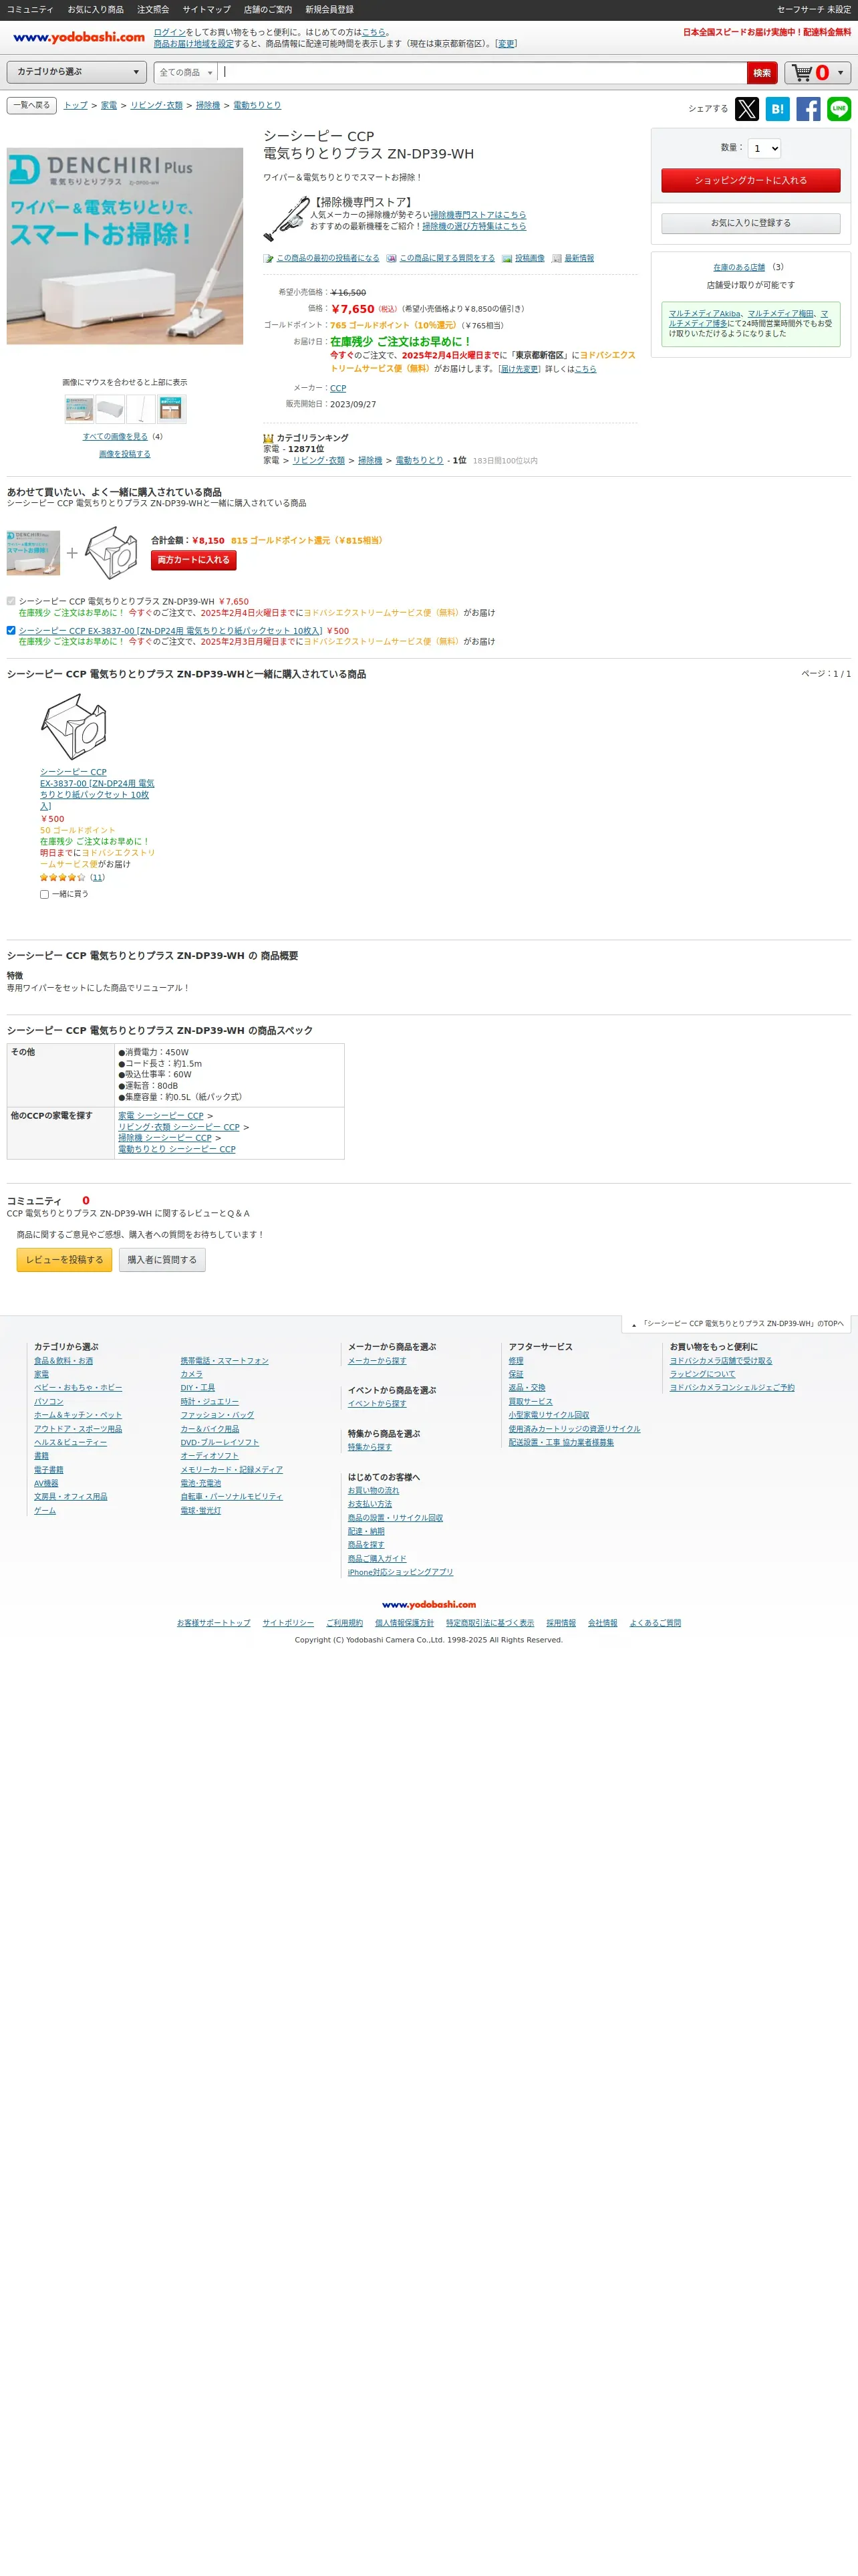Click the 在庫のある店舗 link
This screenshot has height=2576, width=858.
739,267
